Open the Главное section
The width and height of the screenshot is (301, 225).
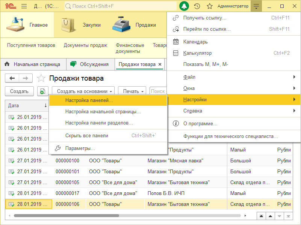(27, 25)
